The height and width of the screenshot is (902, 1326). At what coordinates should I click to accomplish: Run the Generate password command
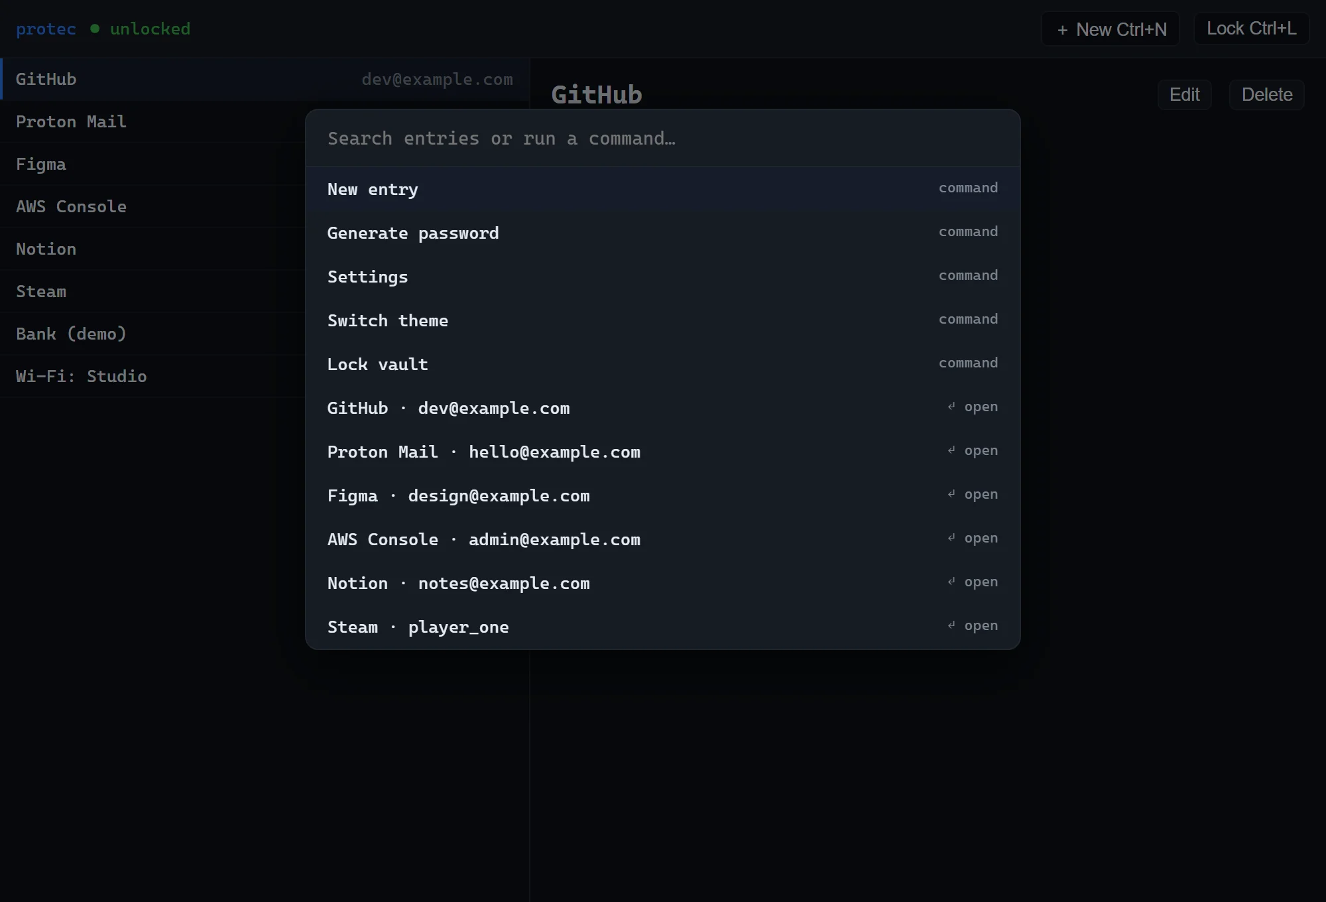pyautogui.click(x=662, y=233)
